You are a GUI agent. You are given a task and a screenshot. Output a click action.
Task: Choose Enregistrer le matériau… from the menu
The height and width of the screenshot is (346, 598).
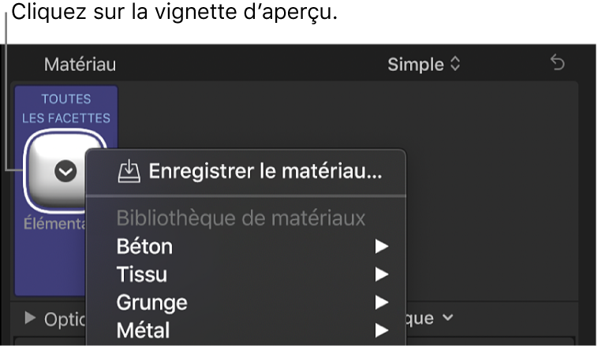click(265, 171)
